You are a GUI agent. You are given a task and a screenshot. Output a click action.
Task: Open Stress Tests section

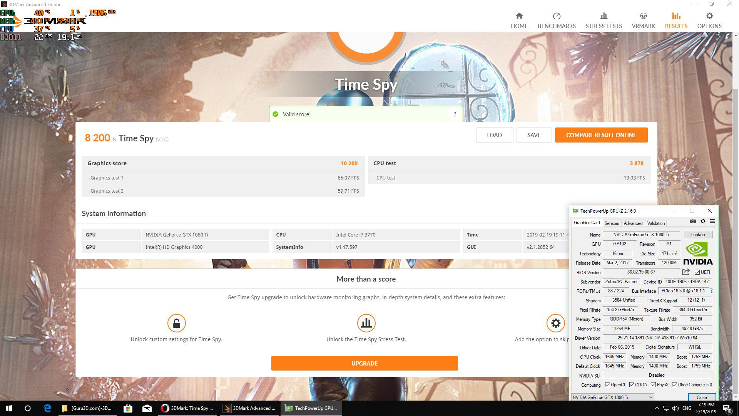604,20
